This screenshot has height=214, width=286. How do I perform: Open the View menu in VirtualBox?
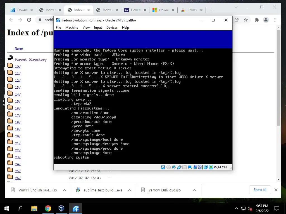coord(86,28)
